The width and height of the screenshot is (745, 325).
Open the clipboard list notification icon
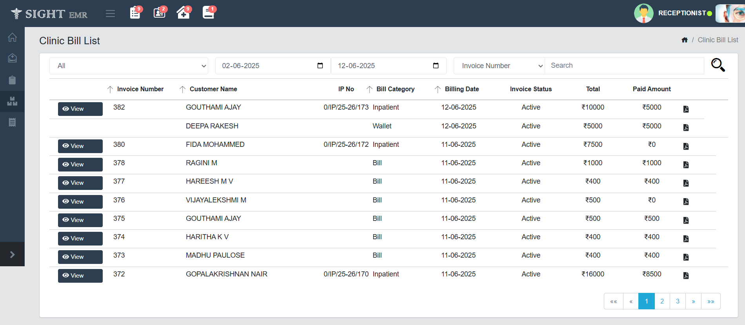135,13
